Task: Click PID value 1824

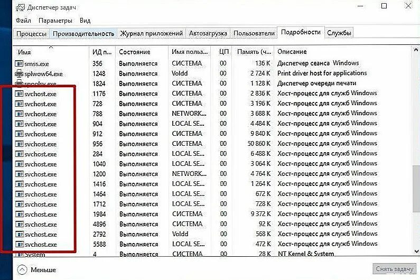Action: coord(99,83)
